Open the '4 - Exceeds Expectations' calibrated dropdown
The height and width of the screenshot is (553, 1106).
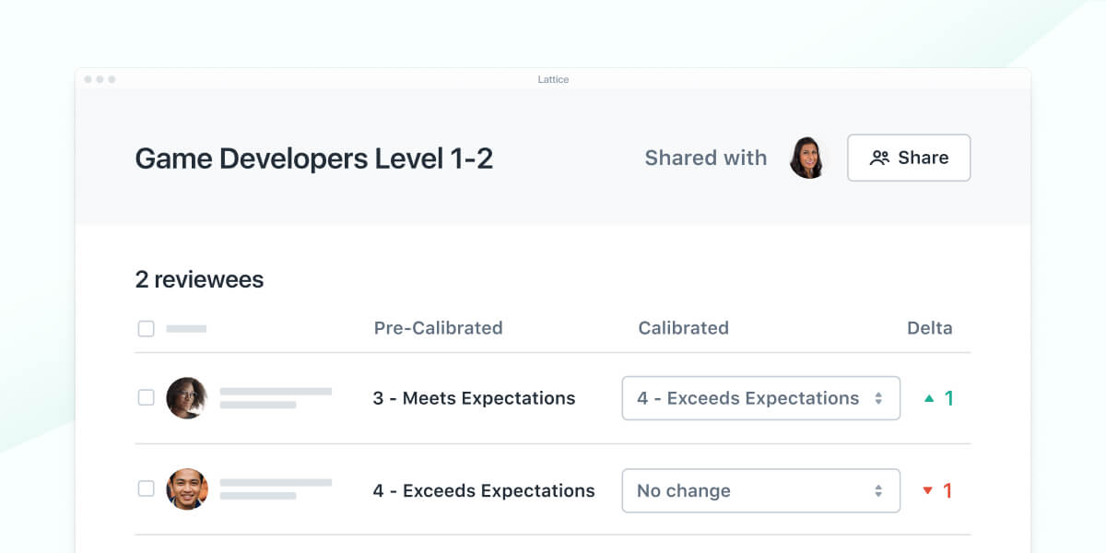click(760, 398)
